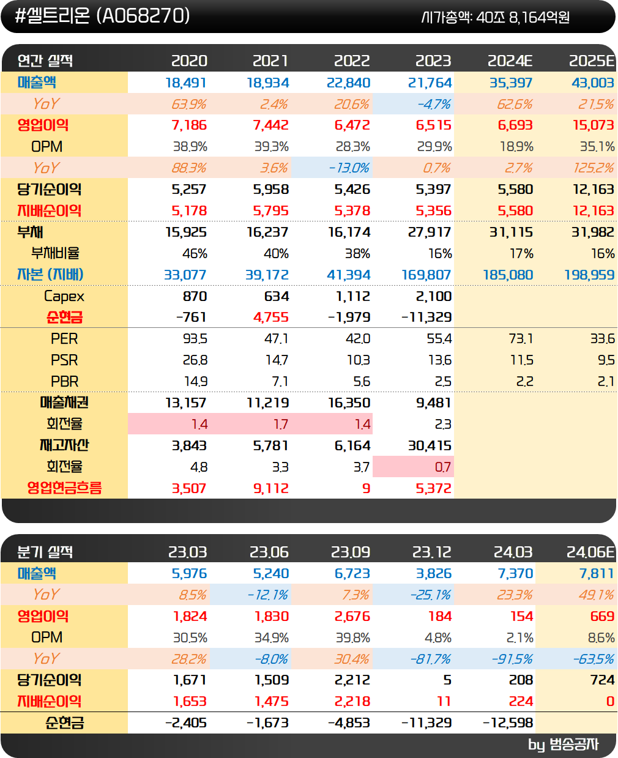Select quarterly controlling income 2,218
The height and width of the screenshot is (758, 618).
tap(352, 701)
